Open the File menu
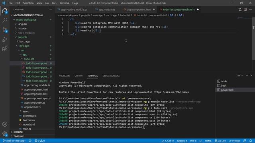 [x=10, y=3]
